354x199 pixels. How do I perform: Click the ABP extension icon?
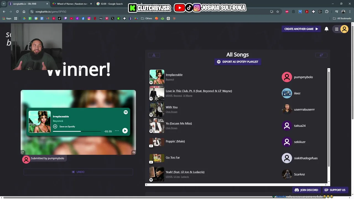point(287,12)
